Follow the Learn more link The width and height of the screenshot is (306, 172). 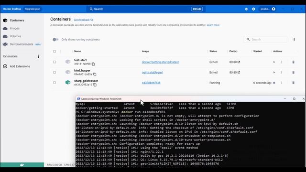pyautogui.click(x=213, y=25)
